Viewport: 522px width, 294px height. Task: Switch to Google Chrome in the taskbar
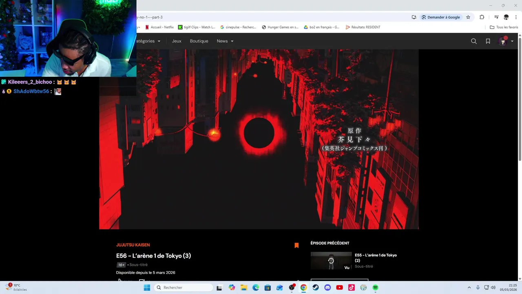pos(303,287)
